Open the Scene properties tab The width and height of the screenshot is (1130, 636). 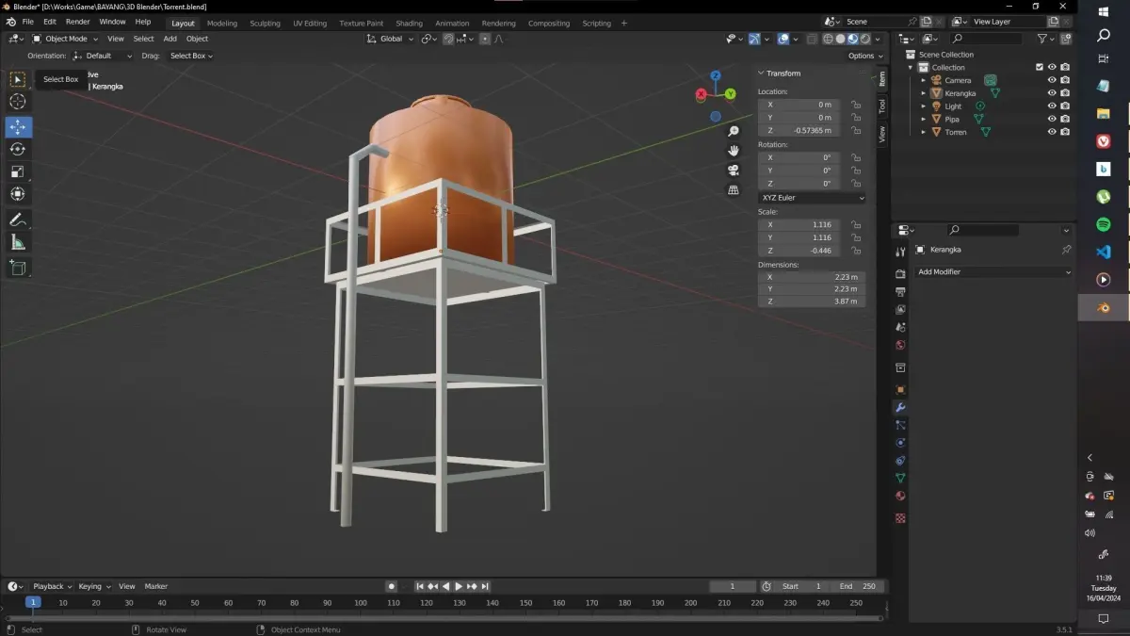900,327
